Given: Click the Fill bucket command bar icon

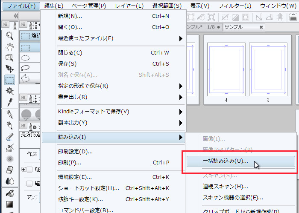Looking at the screenshot, I should coord(201,17).
